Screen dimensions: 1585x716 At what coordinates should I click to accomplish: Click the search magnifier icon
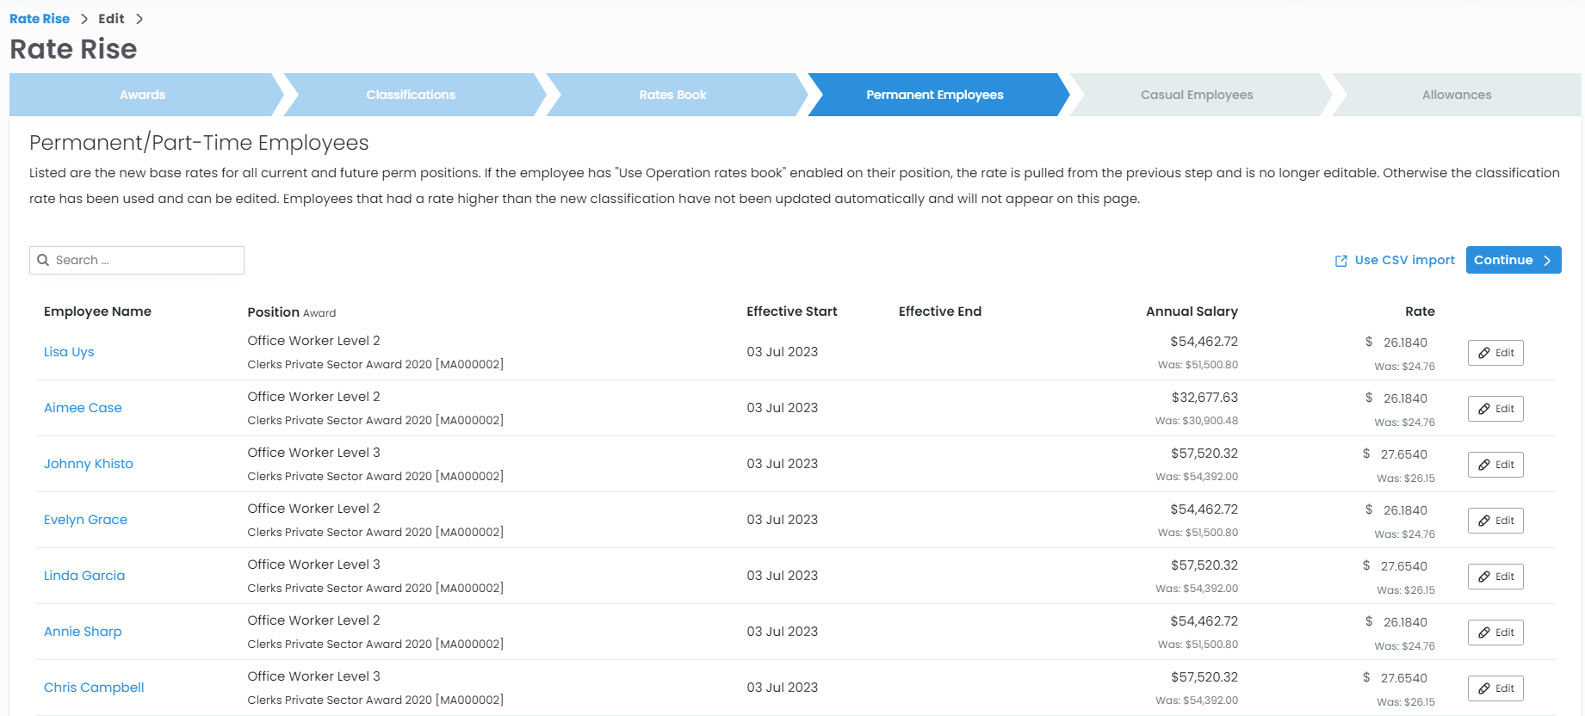tap(43, 260)
